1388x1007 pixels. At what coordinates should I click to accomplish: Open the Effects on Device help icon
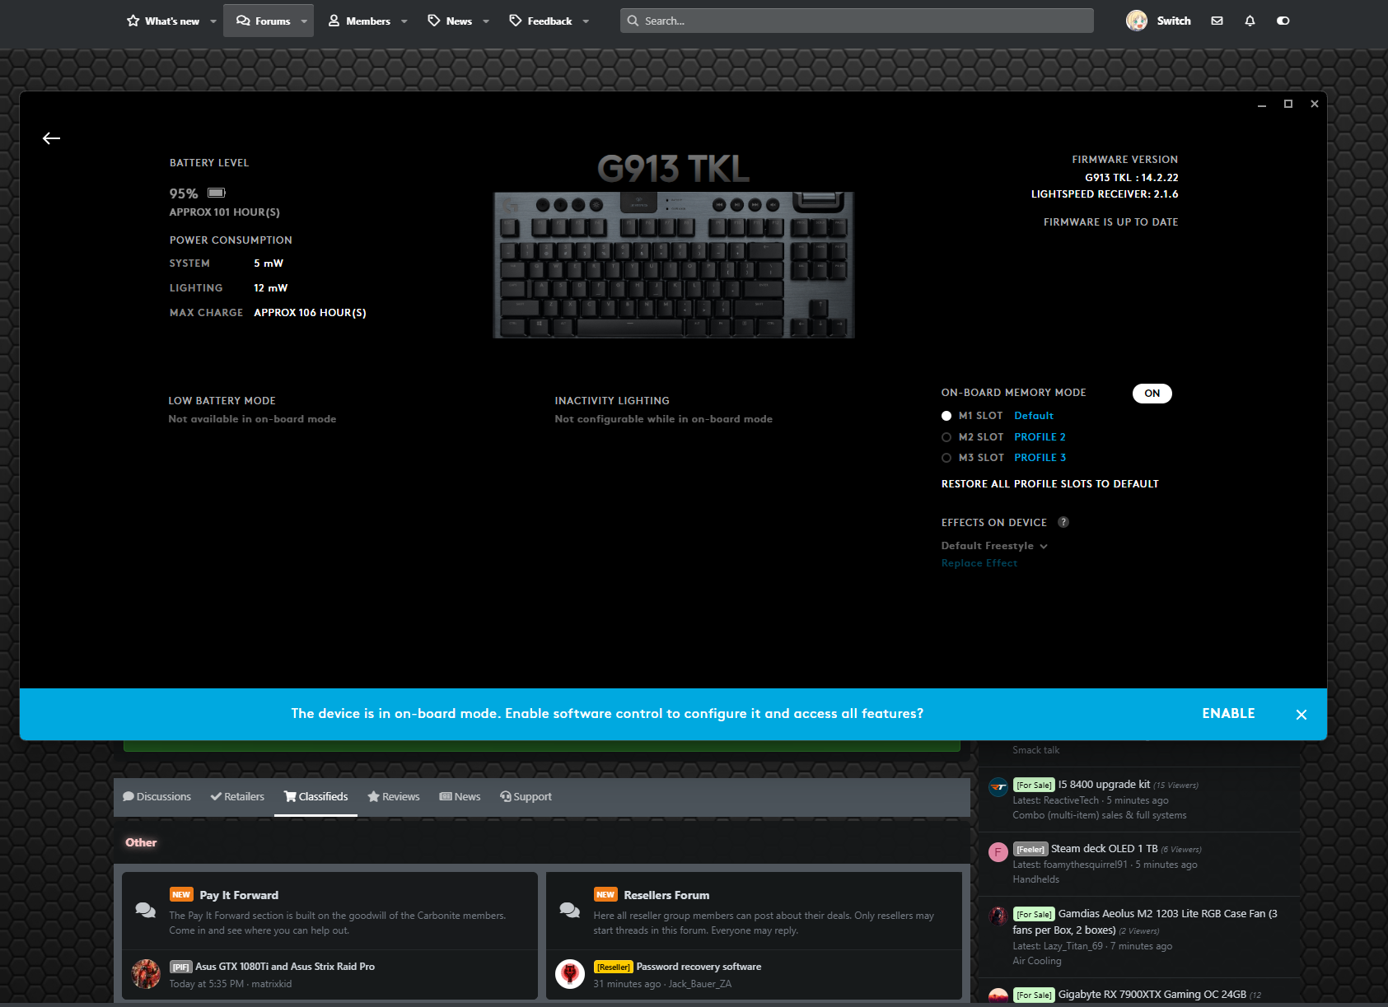click(1063, 522)
